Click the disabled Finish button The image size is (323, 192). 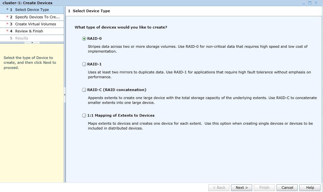click(x=264, y=188)
